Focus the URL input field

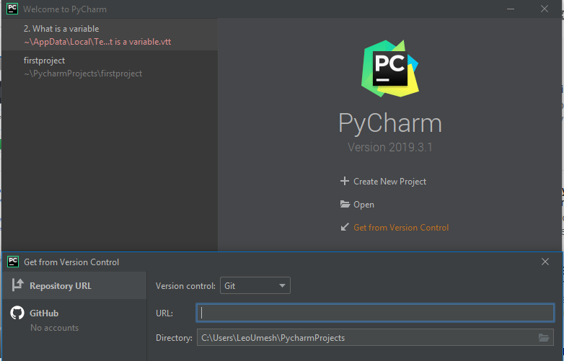tap(375, 313)
